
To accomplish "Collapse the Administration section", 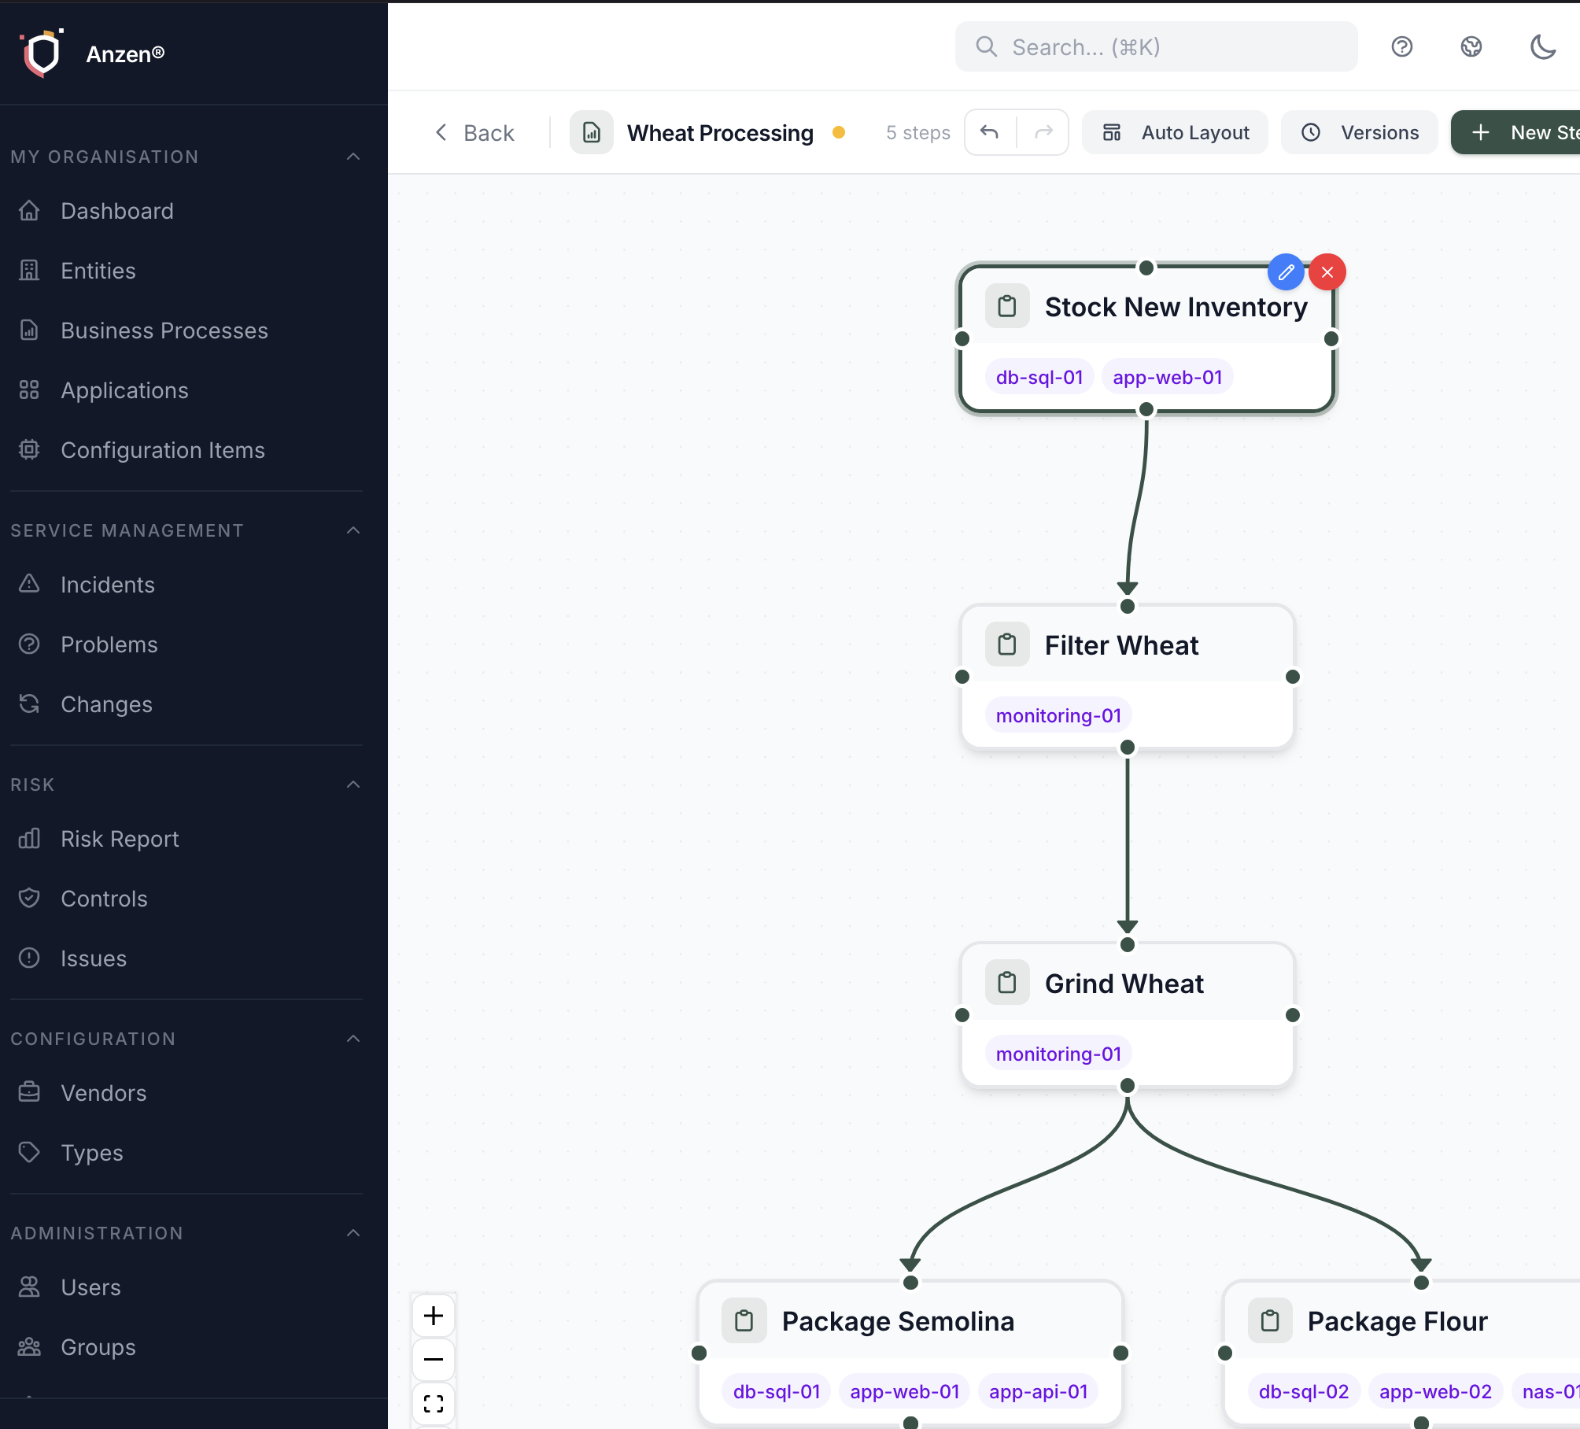I will (353, 1232).
